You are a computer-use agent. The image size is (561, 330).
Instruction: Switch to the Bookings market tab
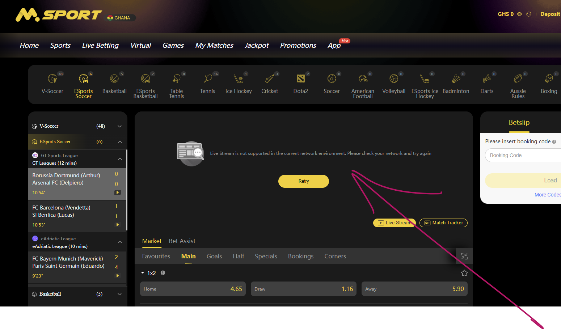[x=301, y=256]
